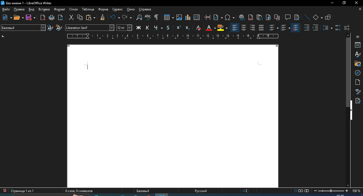Toggle subscript
Viewport: 363px width, 196px height.
click(188, 28)
